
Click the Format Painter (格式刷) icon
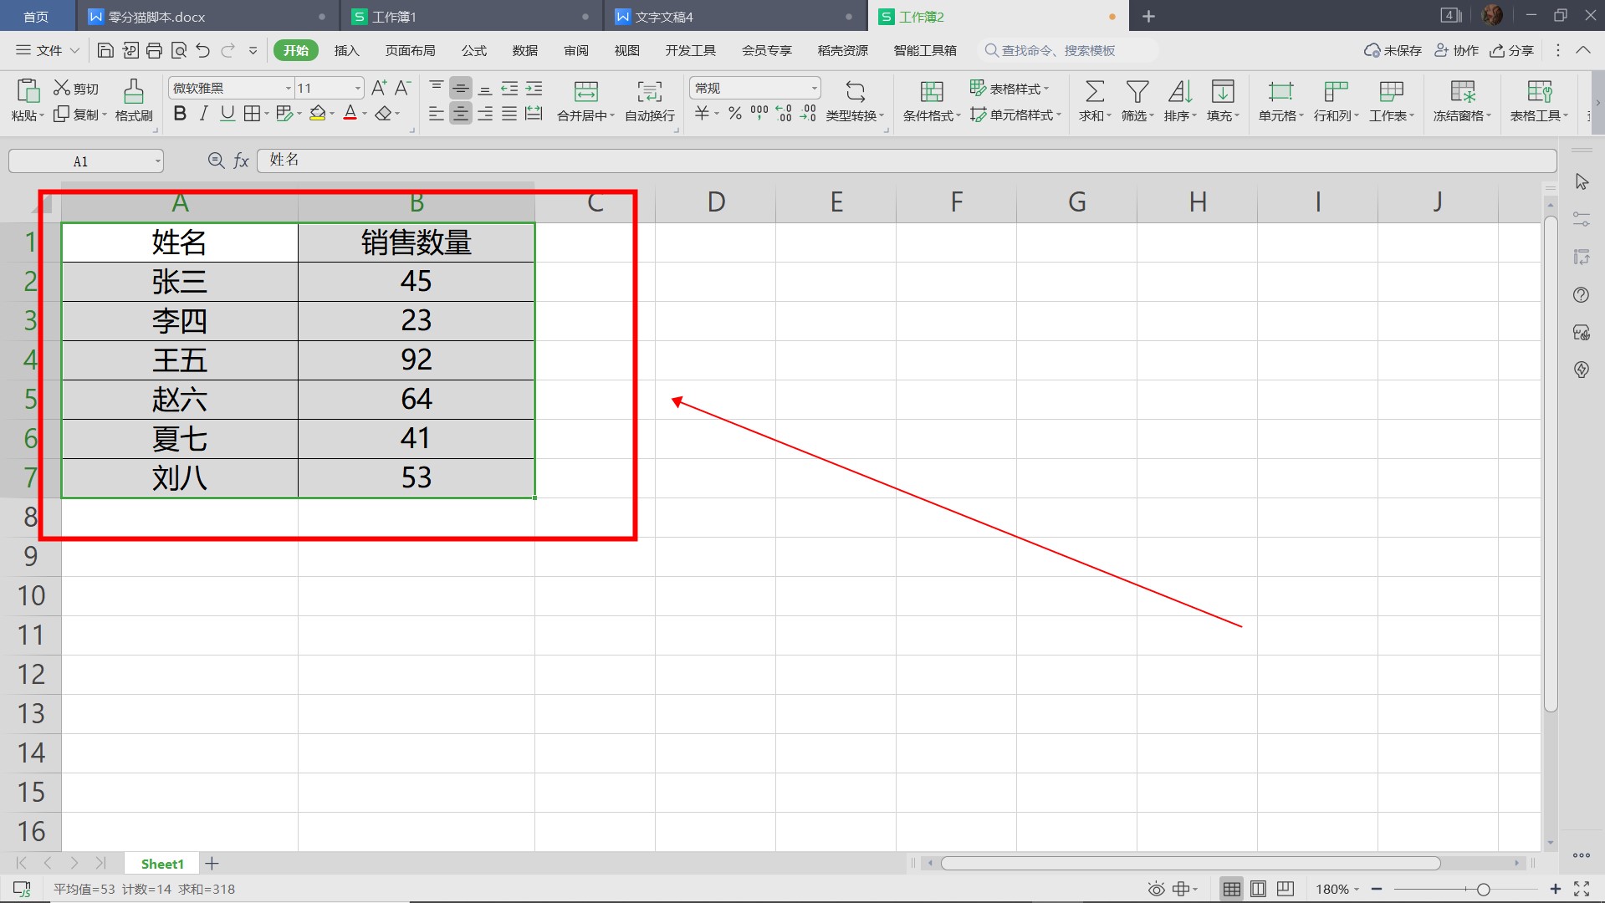click(x=133, y=91)
